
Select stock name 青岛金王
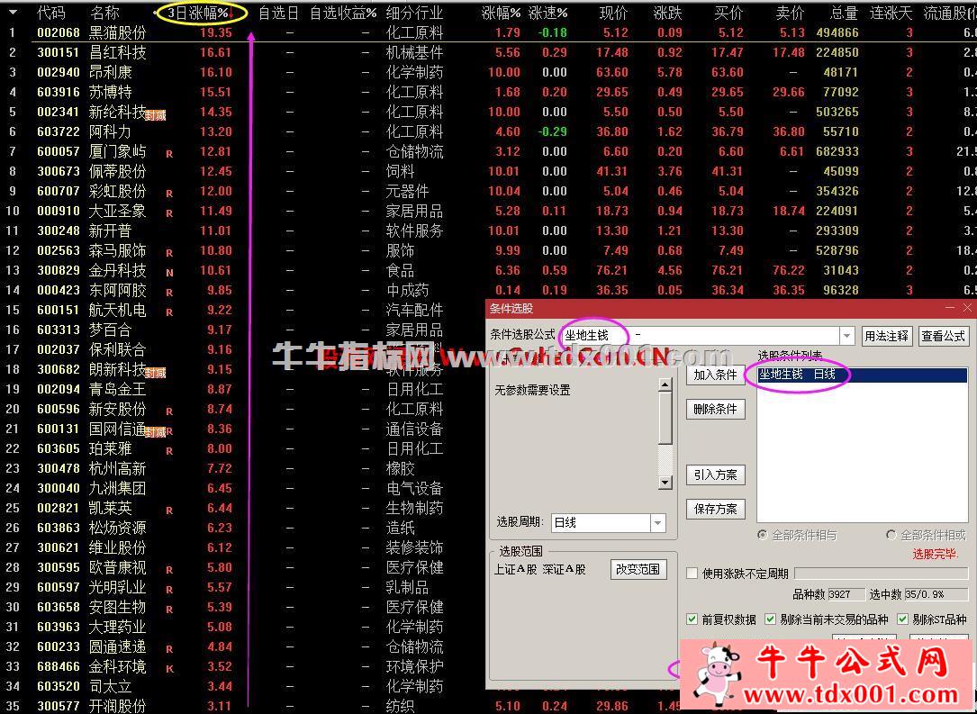point(118,389)
